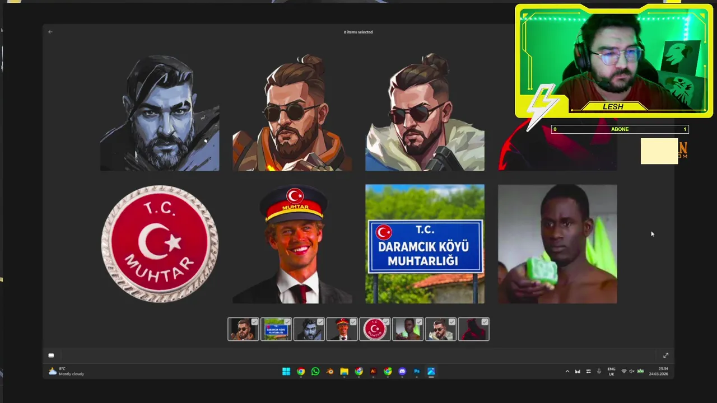Uncheck the man holding soap thumbnail checkbox
Image resolution: width=717 pixels, height=403 pixels.
point(419,322)
